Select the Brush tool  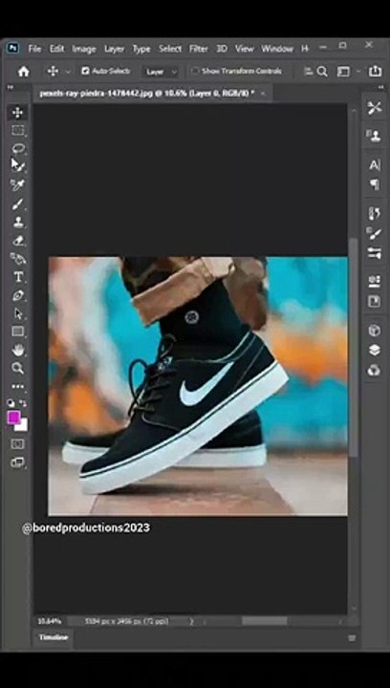[x=17, y=204]
